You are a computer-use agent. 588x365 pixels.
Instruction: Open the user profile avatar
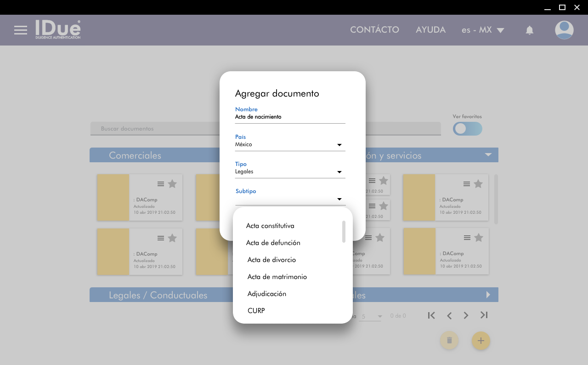(564, 30)
